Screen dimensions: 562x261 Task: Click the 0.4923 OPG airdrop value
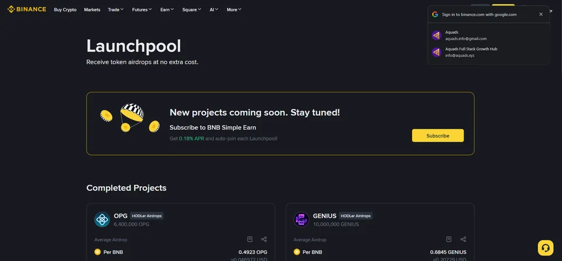253,252
